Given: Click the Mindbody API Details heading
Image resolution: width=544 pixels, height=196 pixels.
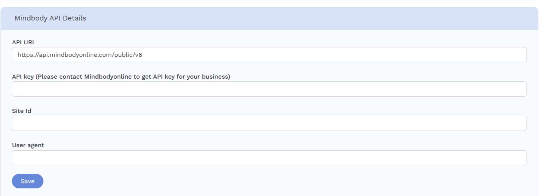Looking at the screenshot, I should tap(50, 18).
